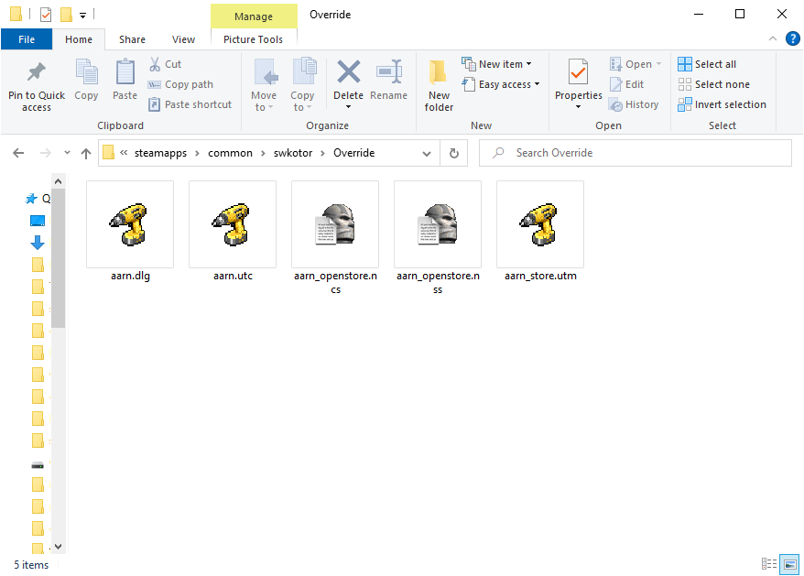Open the File menu tab
This screenshot has height=576, width=804.
click(x=27, y=39)
